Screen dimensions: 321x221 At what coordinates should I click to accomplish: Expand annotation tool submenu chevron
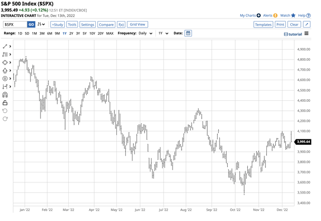pyautogui.click(x=10, y=79)
